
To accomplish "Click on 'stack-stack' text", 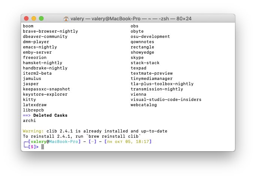I will click(x=145, y=63).
